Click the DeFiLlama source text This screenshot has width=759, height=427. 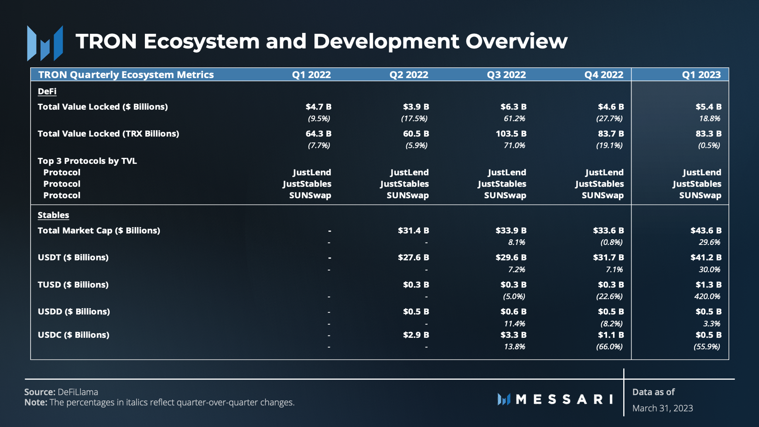tap(78, 392)
